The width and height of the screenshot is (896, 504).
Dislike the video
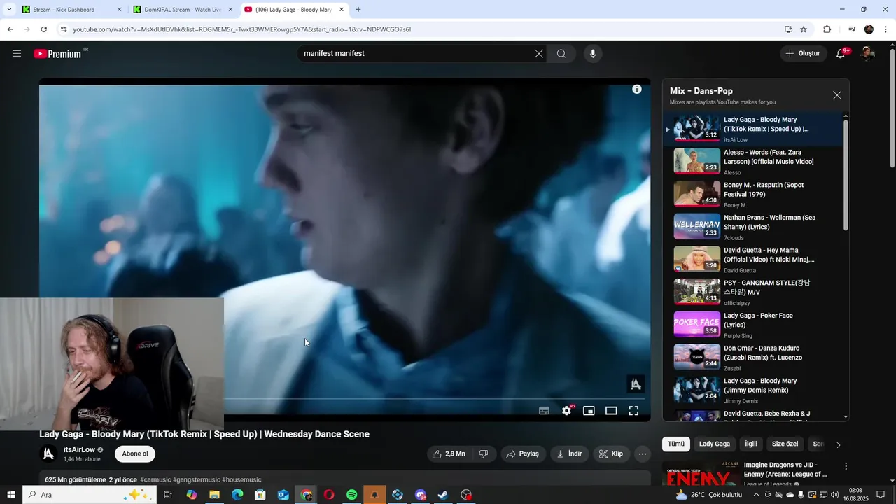pos(483,454)
